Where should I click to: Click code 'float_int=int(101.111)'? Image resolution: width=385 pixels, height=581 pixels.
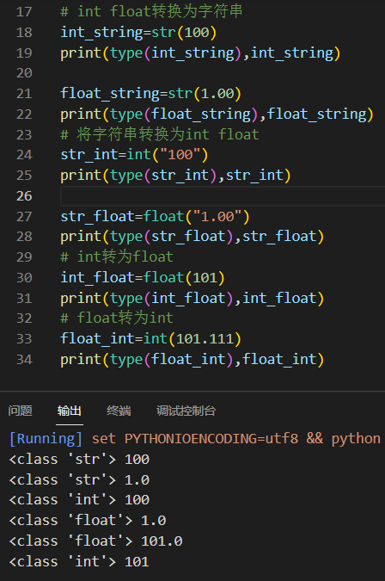[151, 338]
